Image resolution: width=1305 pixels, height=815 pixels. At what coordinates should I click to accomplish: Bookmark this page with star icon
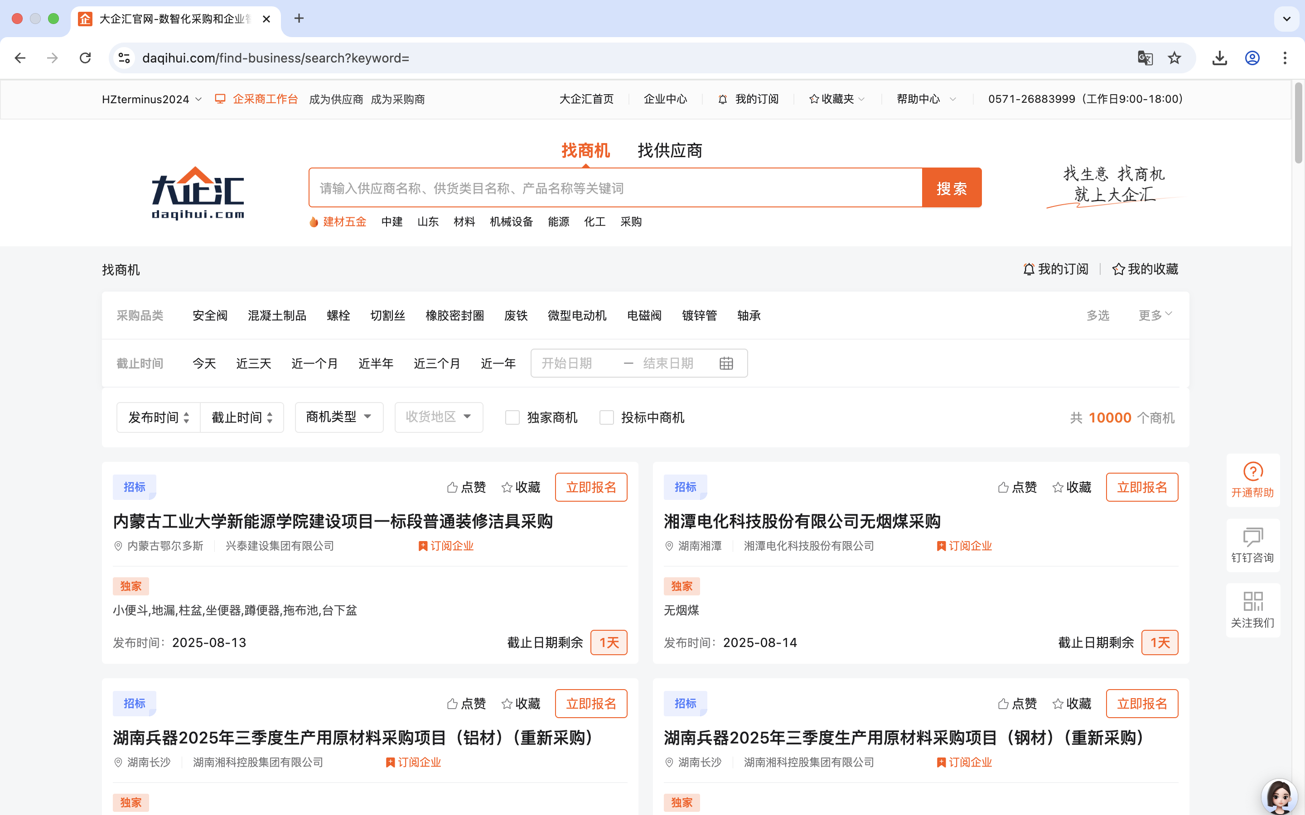coord(1174,58)
